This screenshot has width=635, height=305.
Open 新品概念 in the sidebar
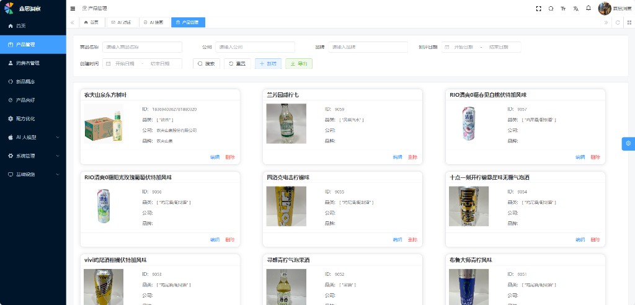coord(33,81)
